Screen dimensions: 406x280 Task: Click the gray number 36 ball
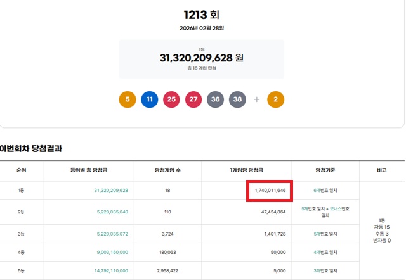[216, 99]
